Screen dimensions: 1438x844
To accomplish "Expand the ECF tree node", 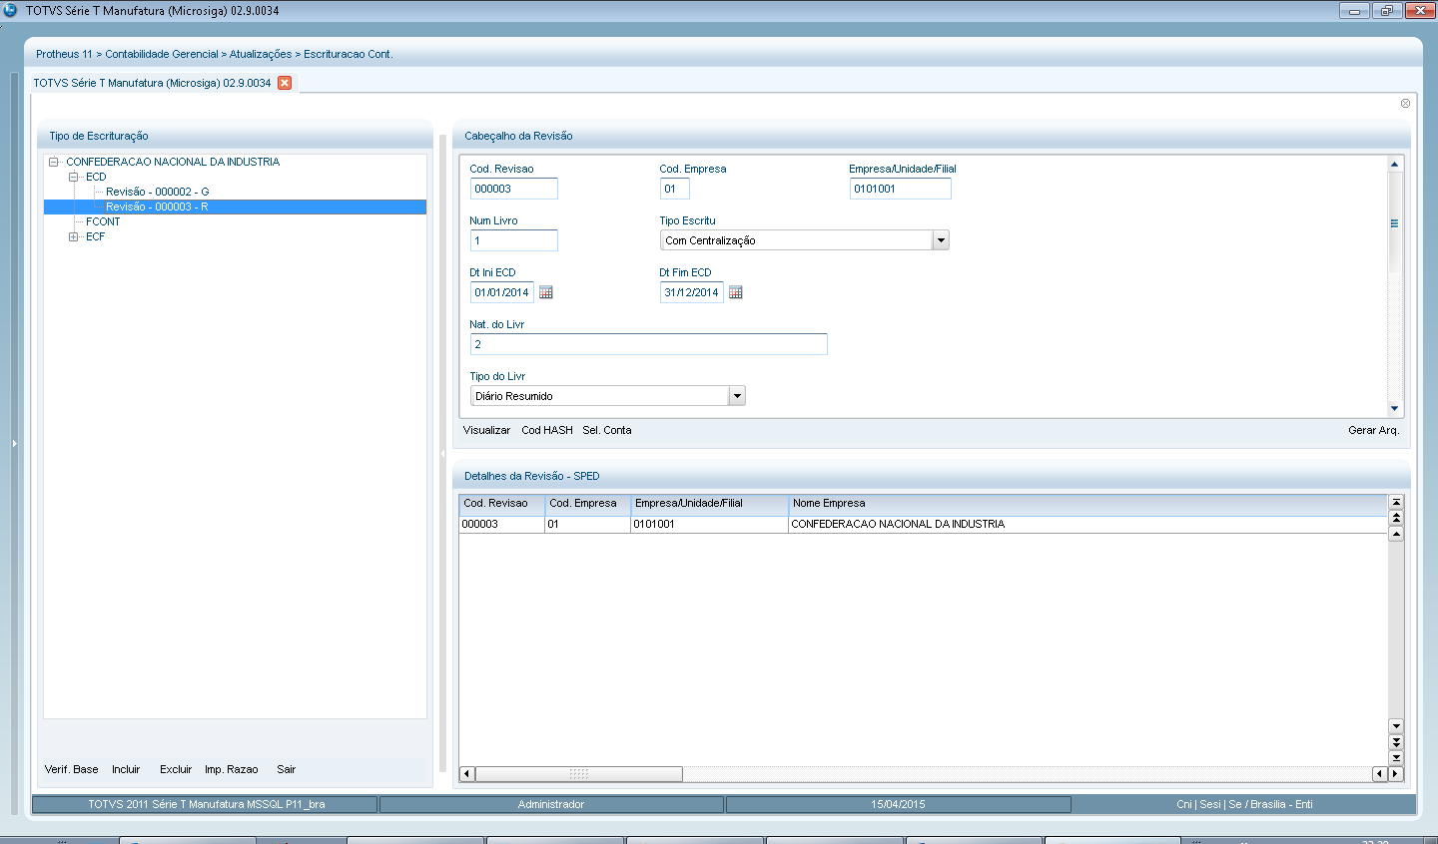I will [74, 236].
